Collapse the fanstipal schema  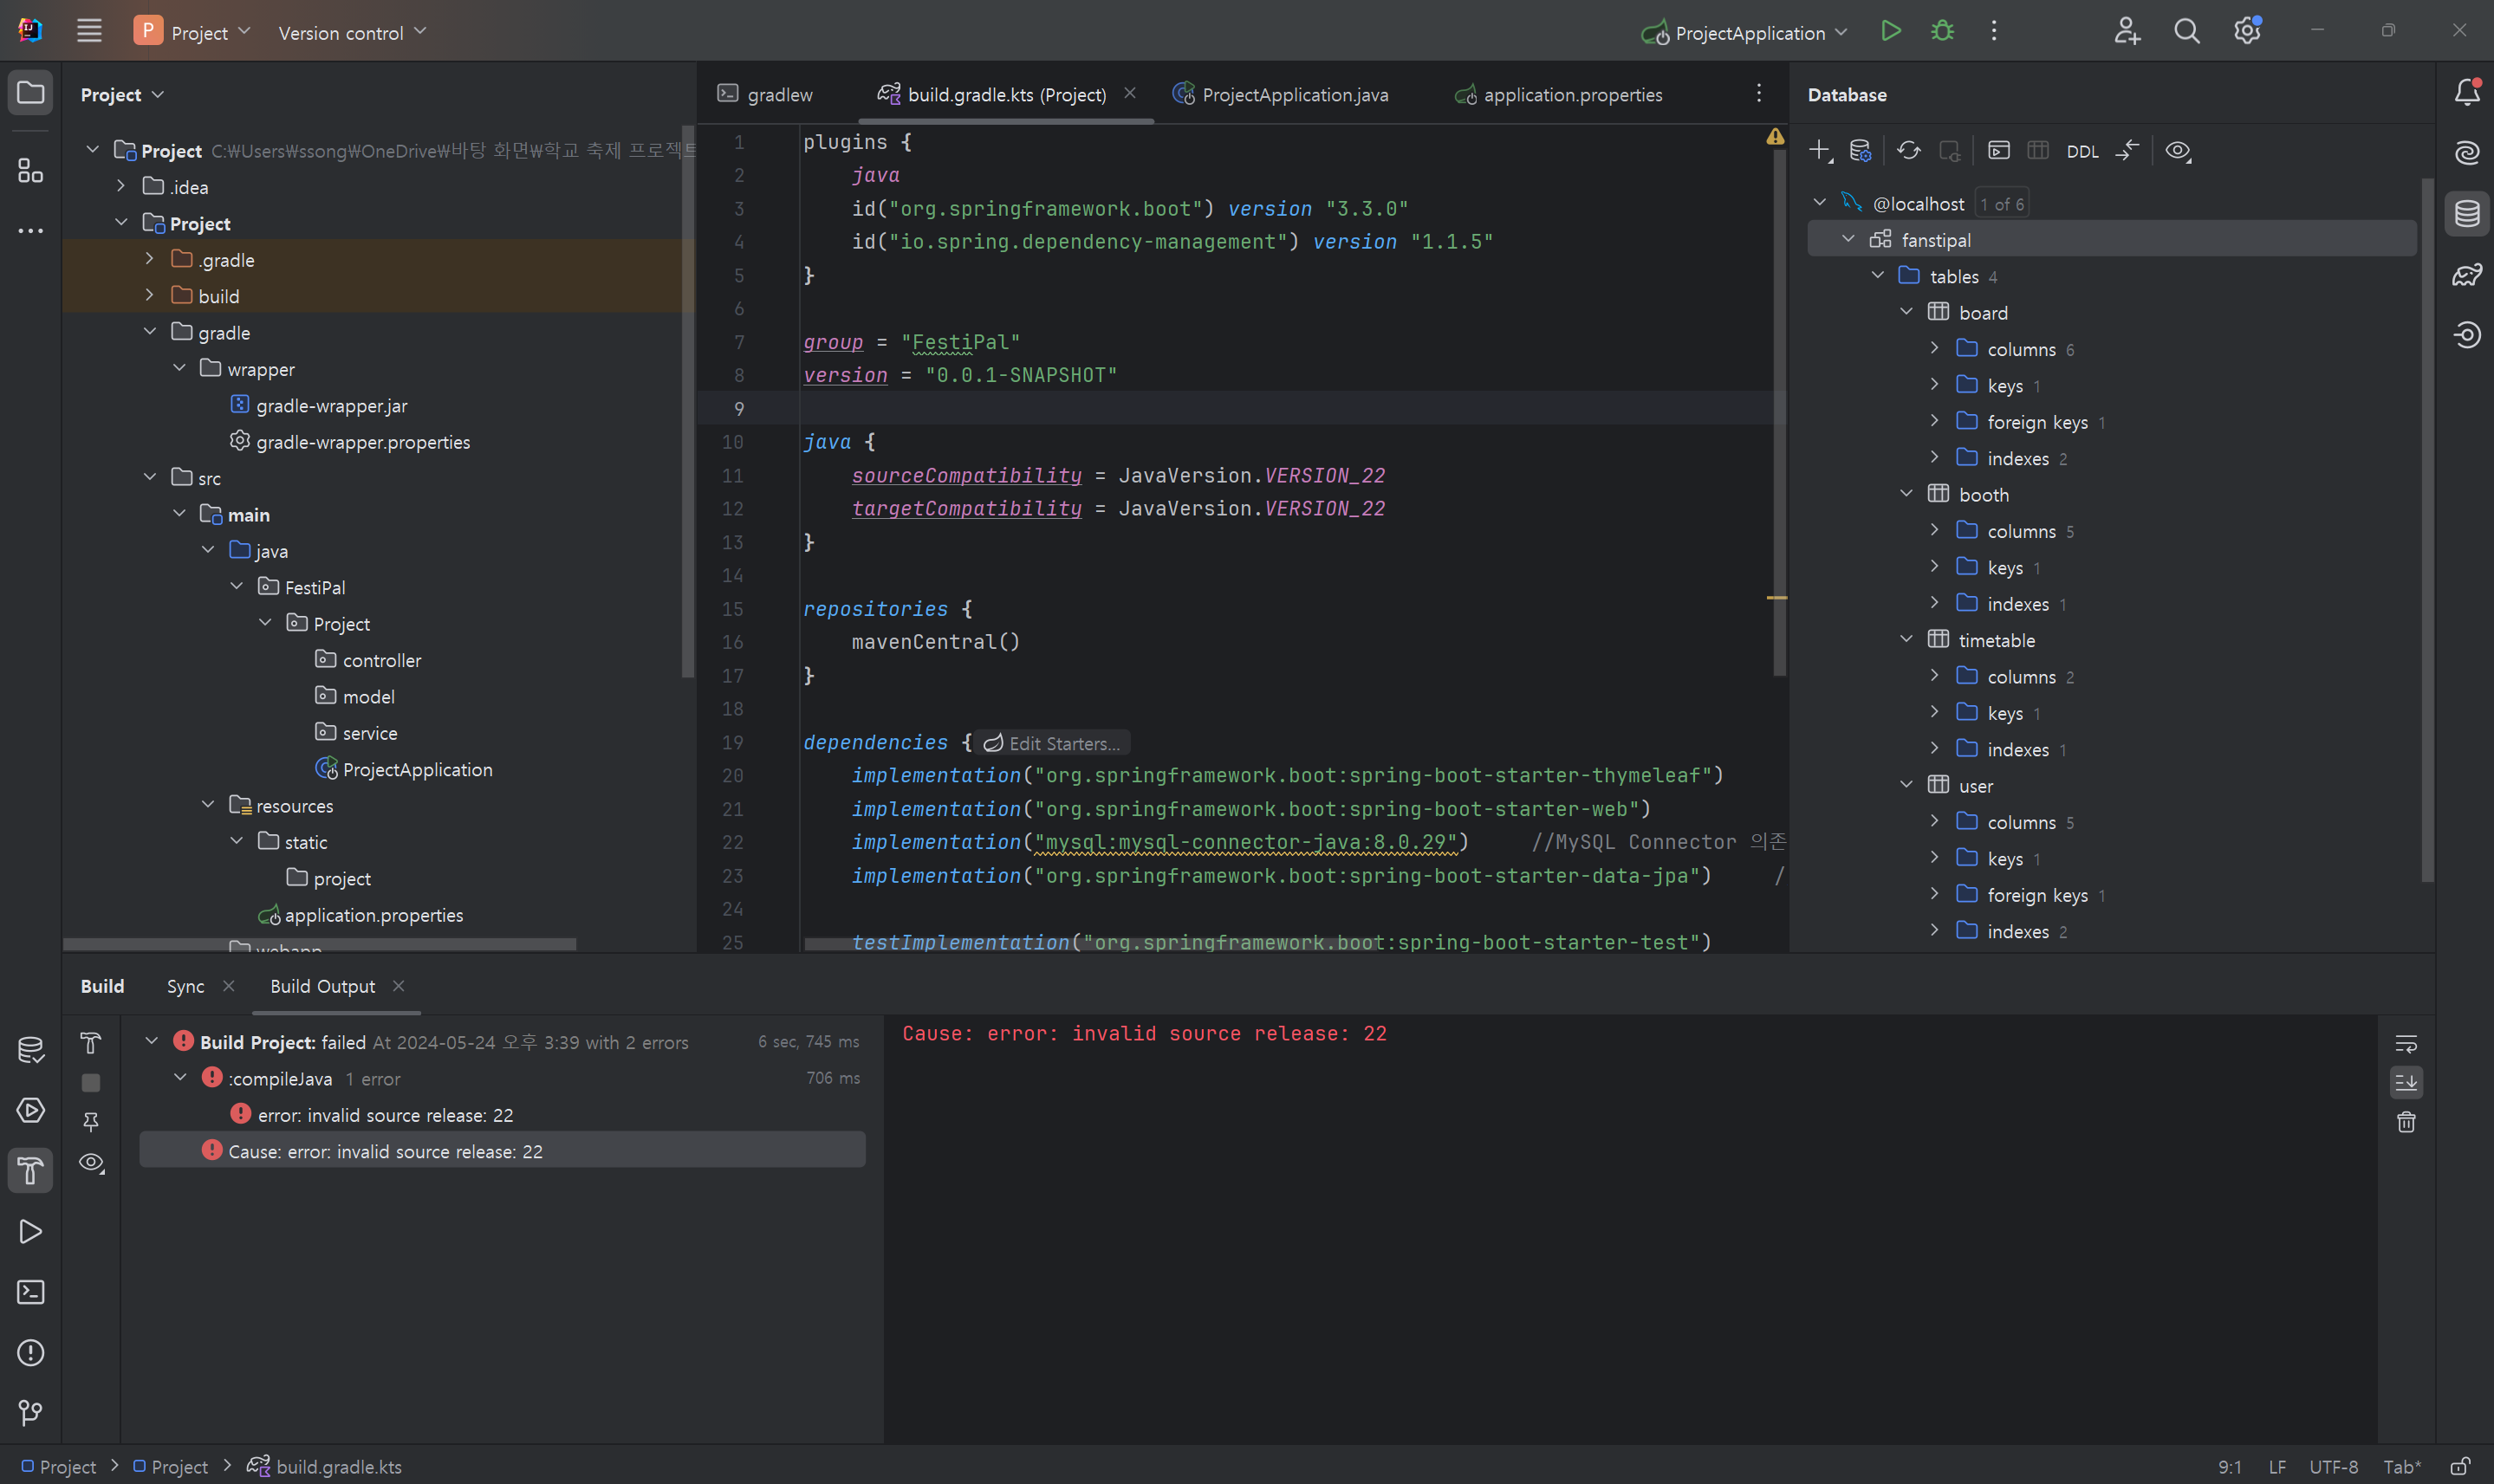(1846, 238)
